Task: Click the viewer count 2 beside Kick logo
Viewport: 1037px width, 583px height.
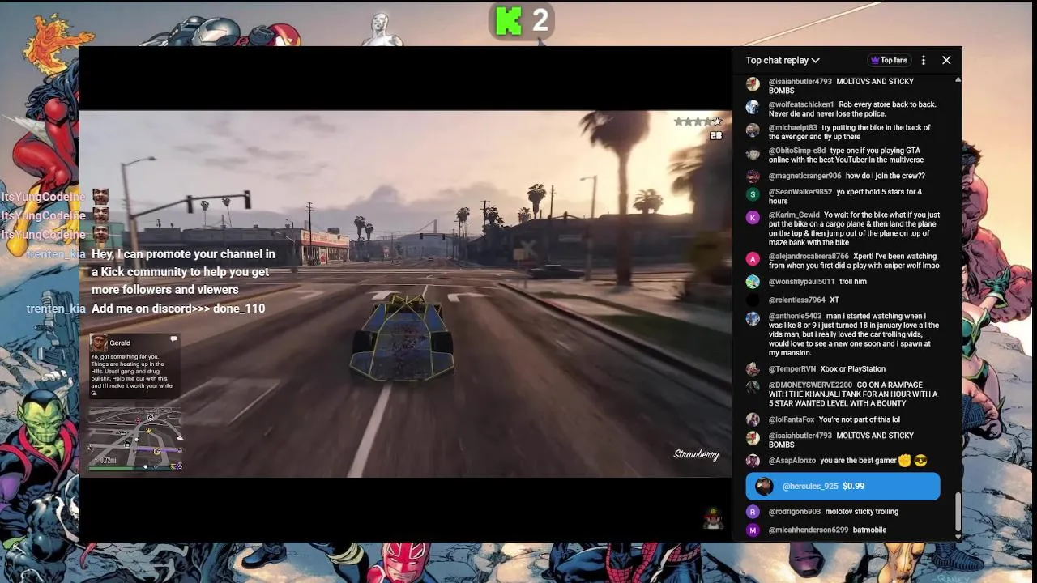Action: coord(540,20)
